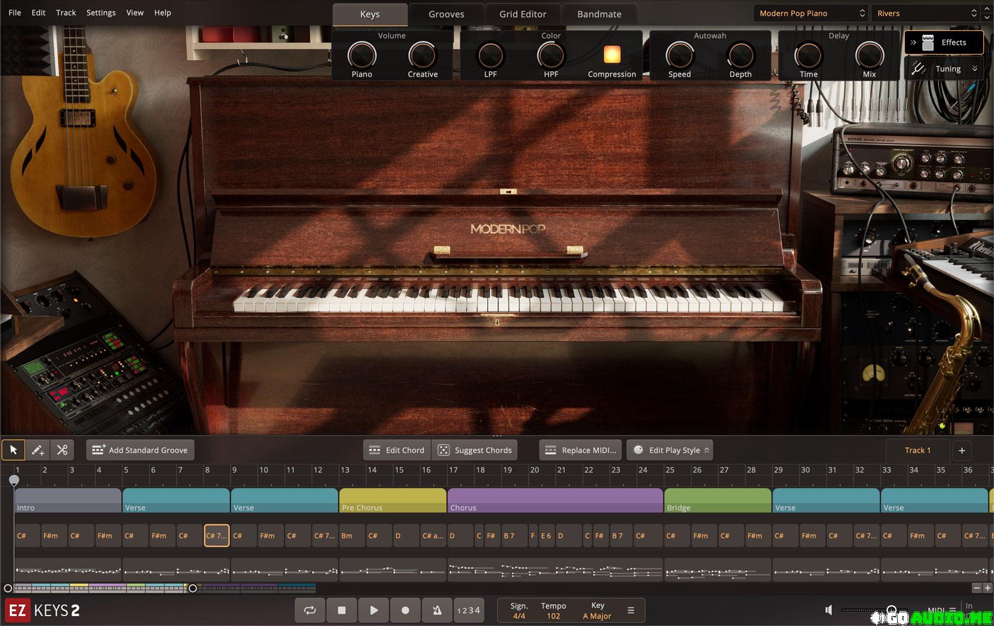Click the tempo value 102
This screenshot has height=626, width=994.
click(x=554, y=616)
